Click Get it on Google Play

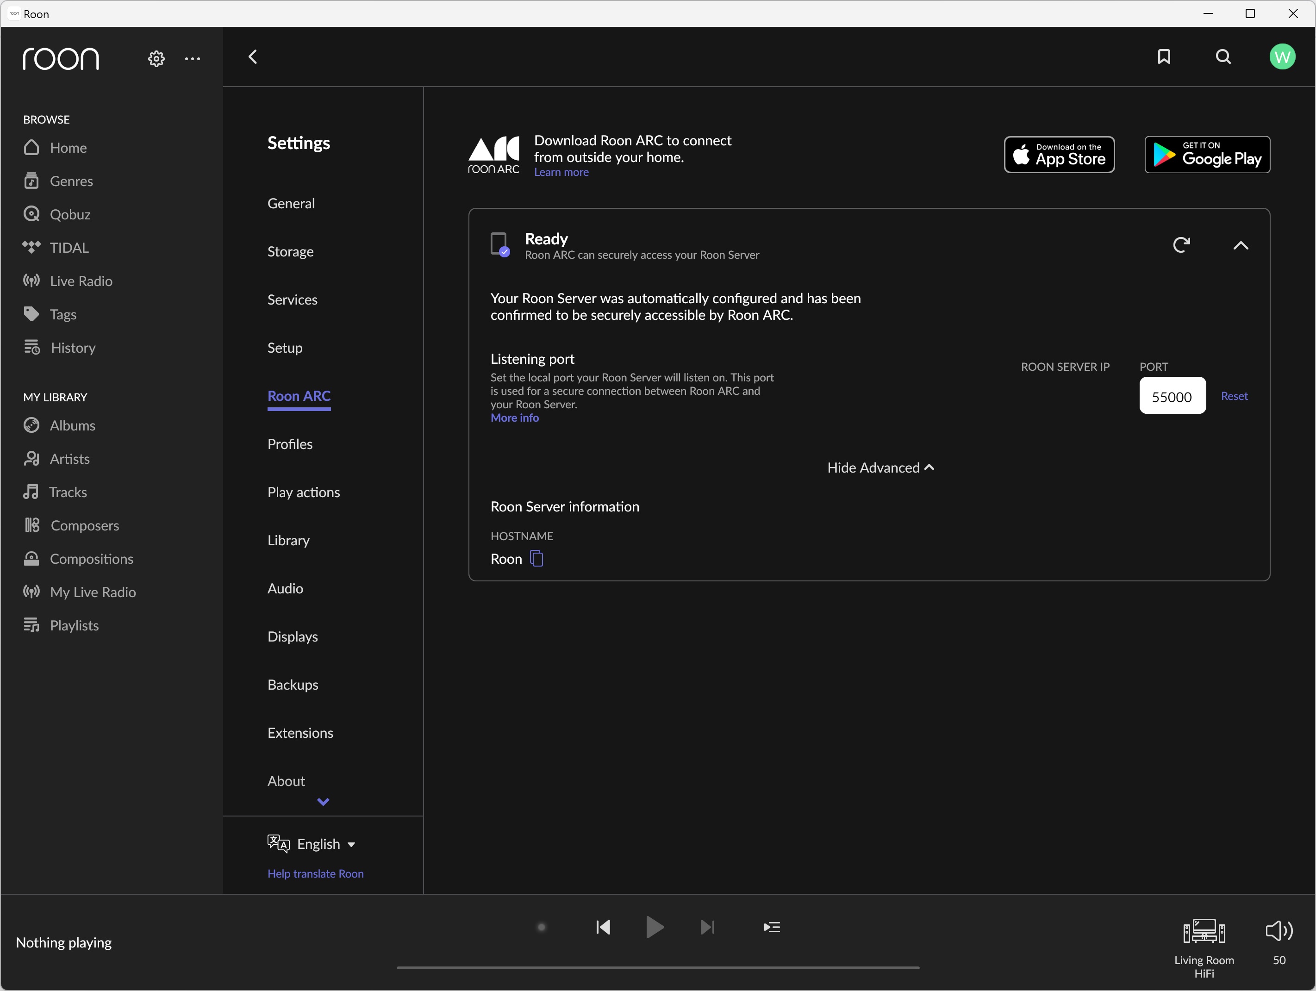[1207, 155]
